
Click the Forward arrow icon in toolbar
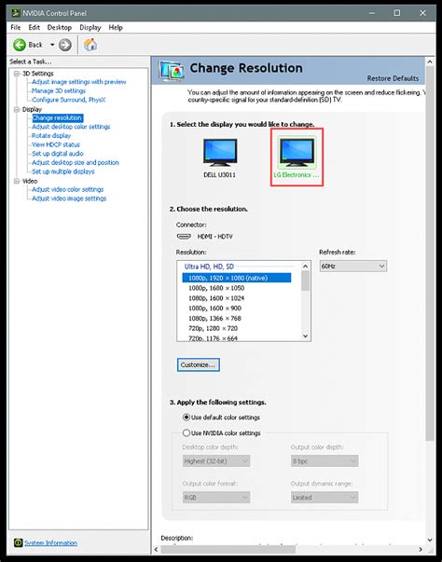coord(65,45)
